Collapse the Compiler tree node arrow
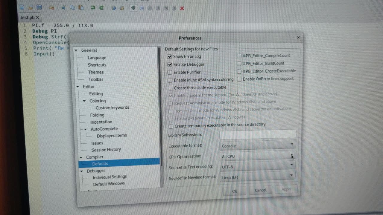 [81, 157]
